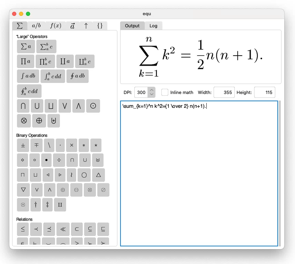Show the Log tab

click(153, 26)
